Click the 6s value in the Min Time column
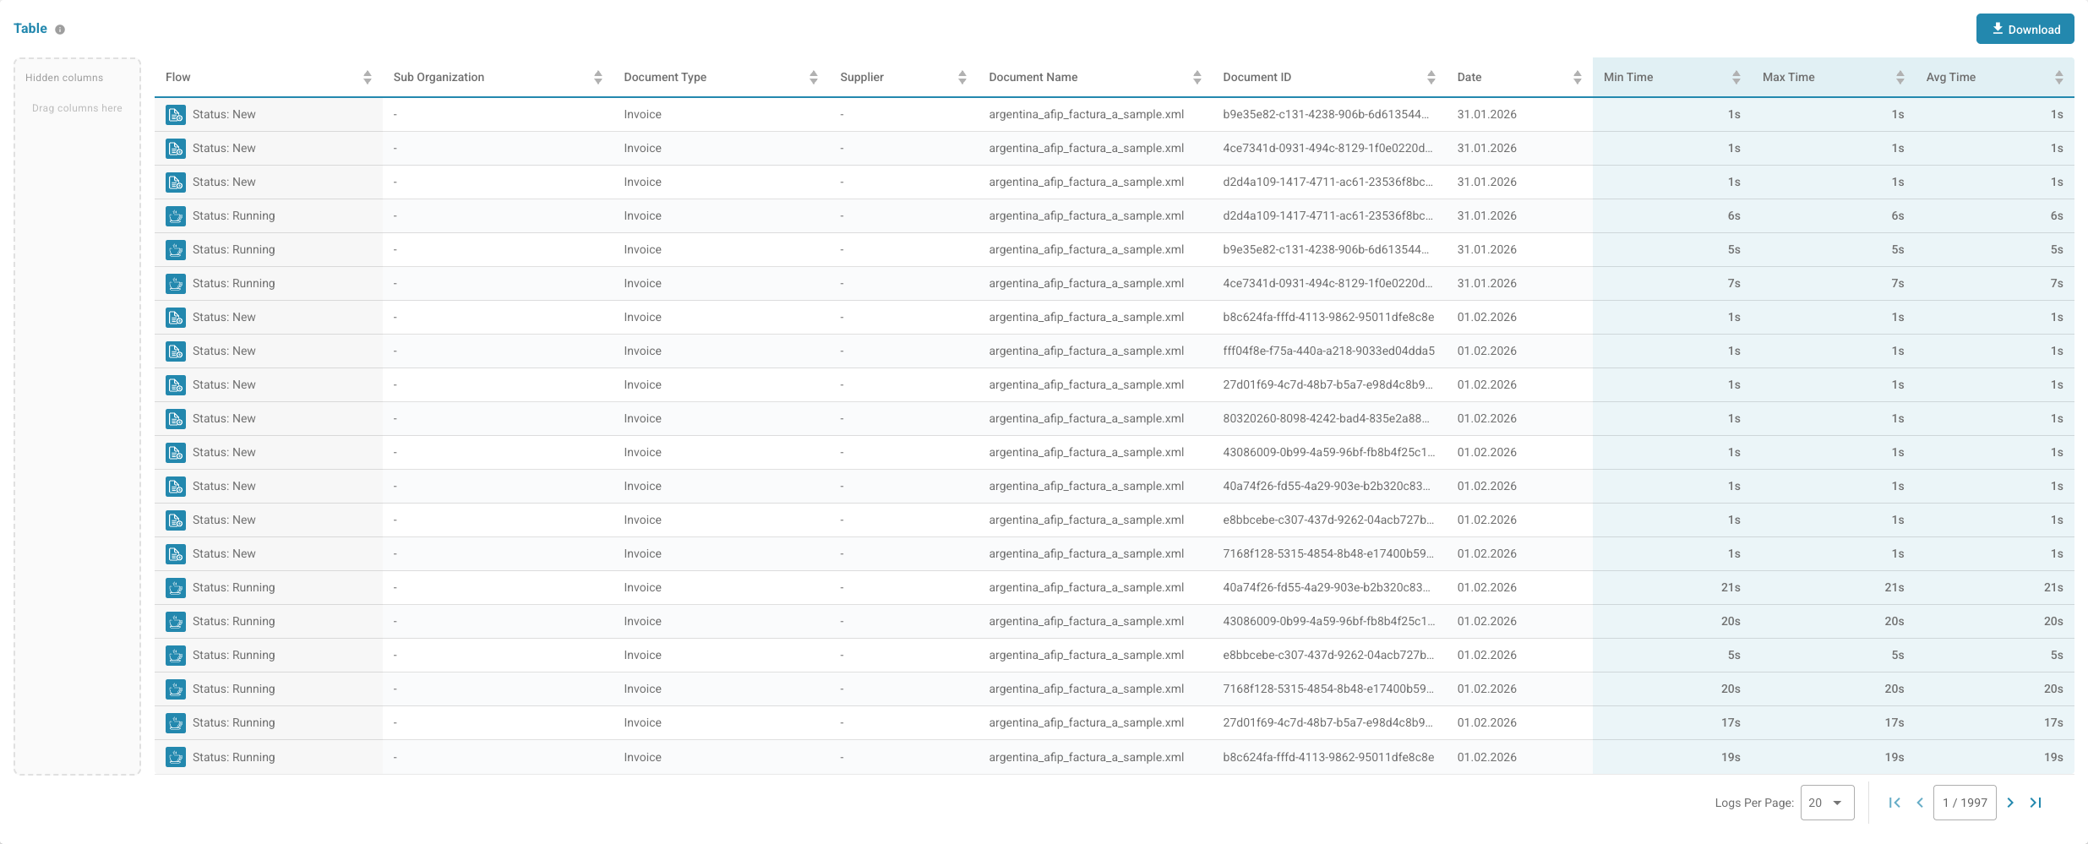 pyautogui.click(x=1734, y=216)
